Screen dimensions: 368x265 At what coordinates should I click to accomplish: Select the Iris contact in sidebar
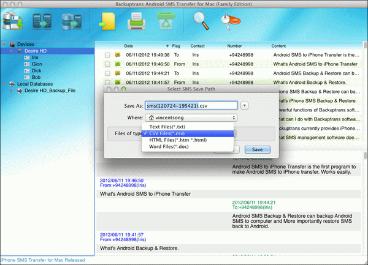click(x=35, y=58)
